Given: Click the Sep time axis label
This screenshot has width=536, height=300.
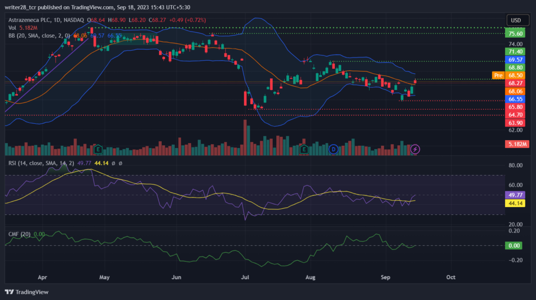Looking at the screenshot, I should click(386, 277).
